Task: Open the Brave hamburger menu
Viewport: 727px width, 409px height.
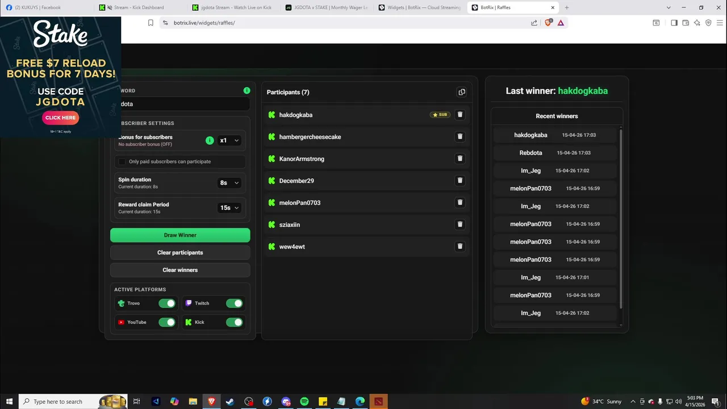Action: point(720,23)
